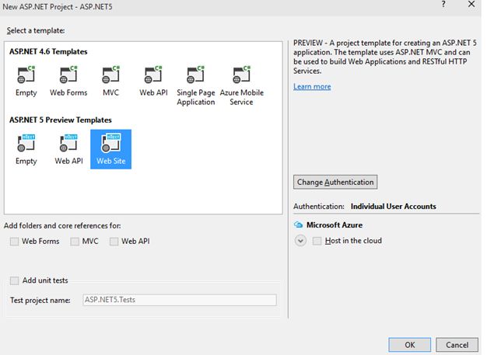487x355 pixels.
Task: Click the Microsoft Azure heading text
Action: (335, 224)
